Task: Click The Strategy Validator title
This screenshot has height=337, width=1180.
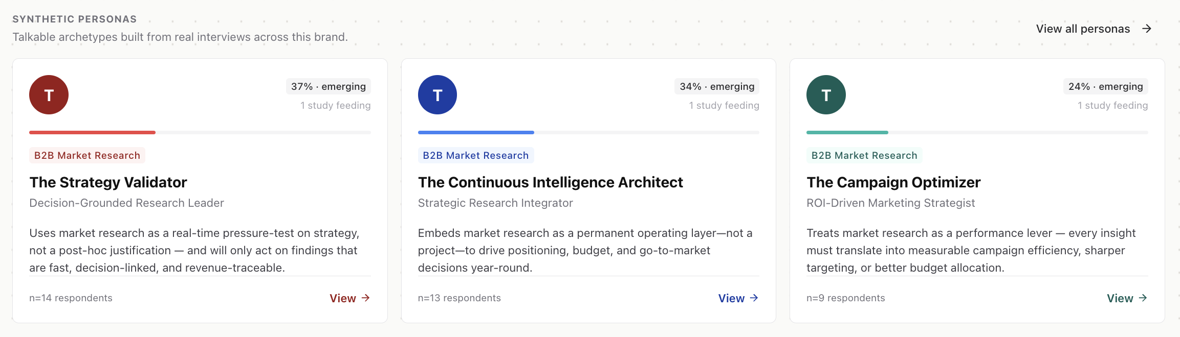Action: click(108, 182)
